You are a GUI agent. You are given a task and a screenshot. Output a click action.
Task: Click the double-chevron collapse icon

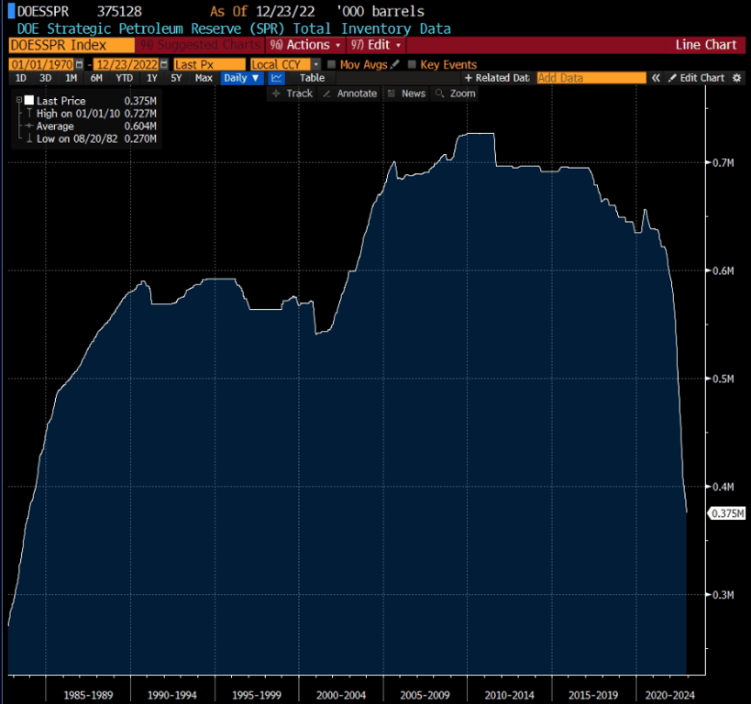pos(656,78)
